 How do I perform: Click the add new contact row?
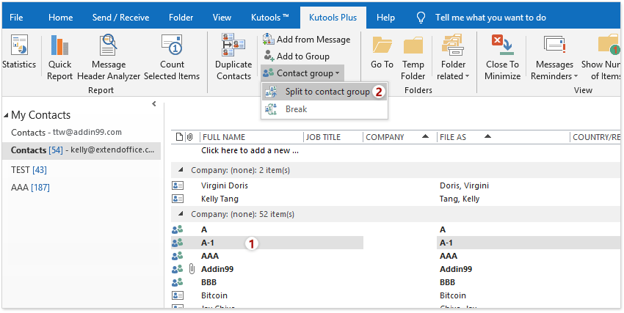coord(250,150)
